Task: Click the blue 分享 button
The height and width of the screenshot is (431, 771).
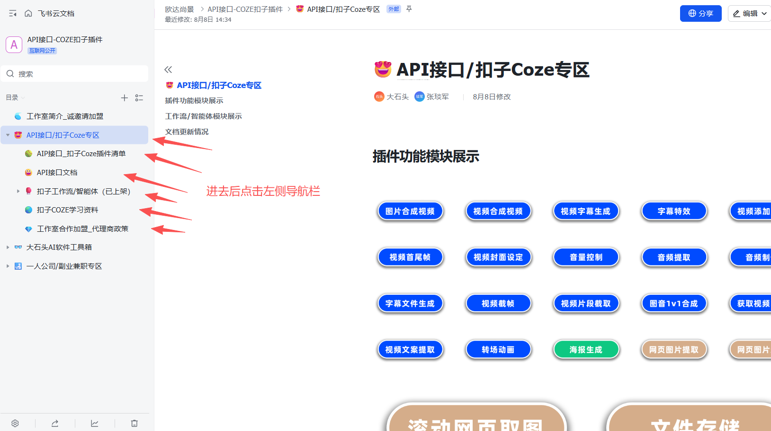Action: [x=700, y=14]
